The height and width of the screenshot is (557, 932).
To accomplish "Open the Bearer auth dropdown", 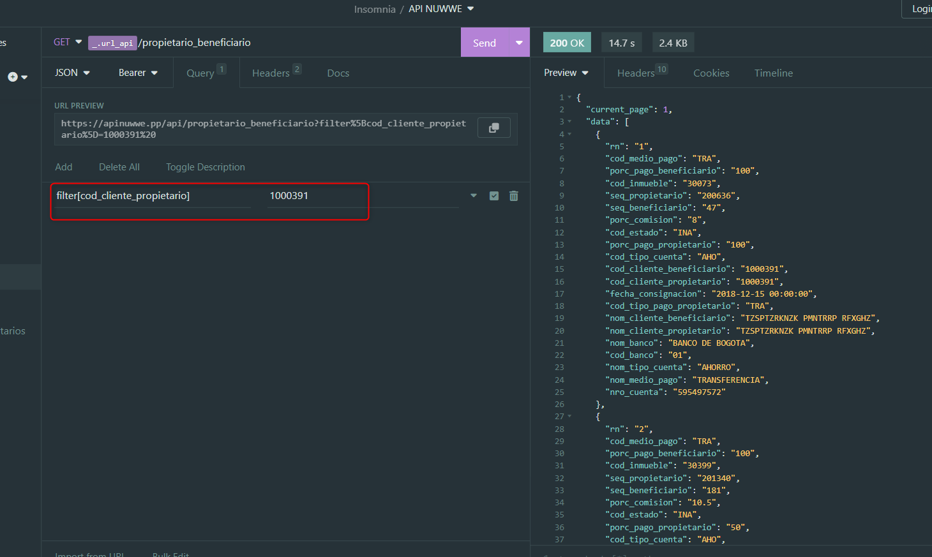I will coord(138,73).
